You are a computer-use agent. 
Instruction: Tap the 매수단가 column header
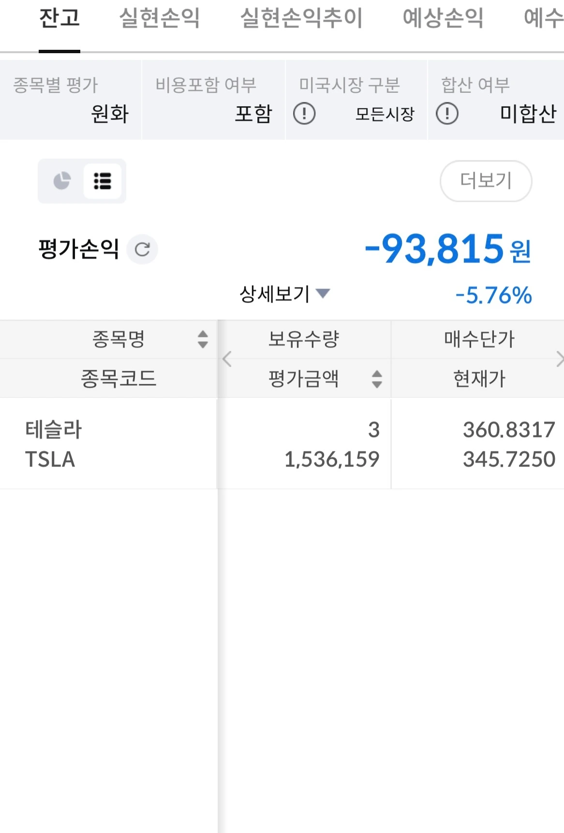(x=479, y=339)
